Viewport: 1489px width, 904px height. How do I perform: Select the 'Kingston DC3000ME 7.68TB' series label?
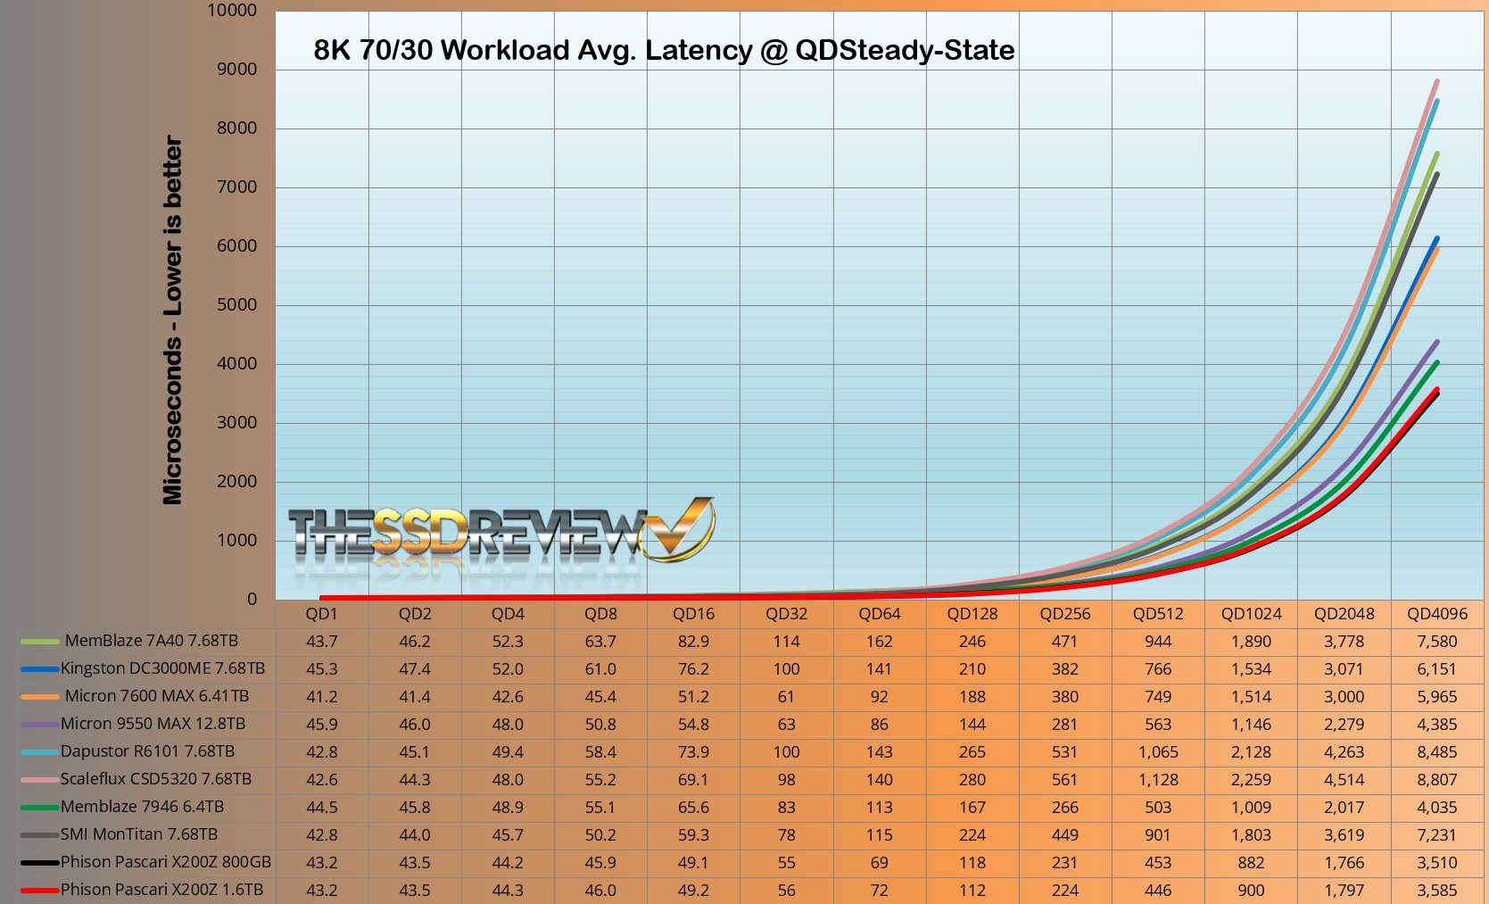(163, 668)
